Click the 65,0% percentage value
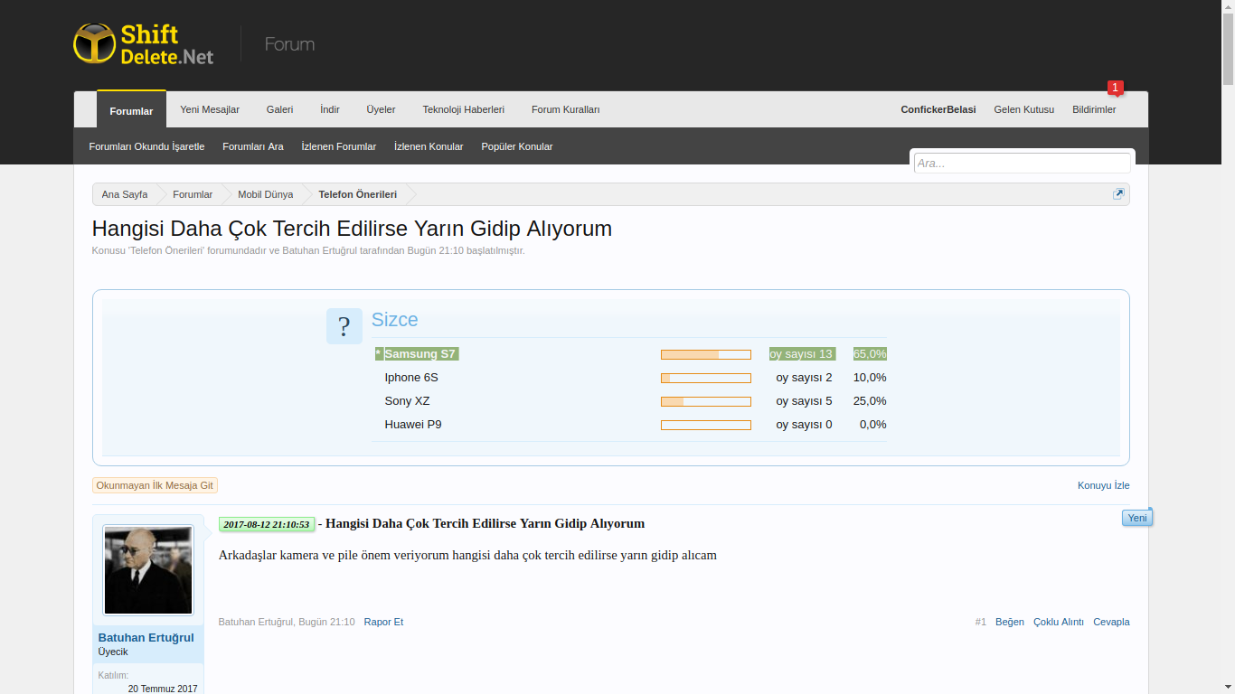This screenshot has height=694, width=1235. coord(870,354)
